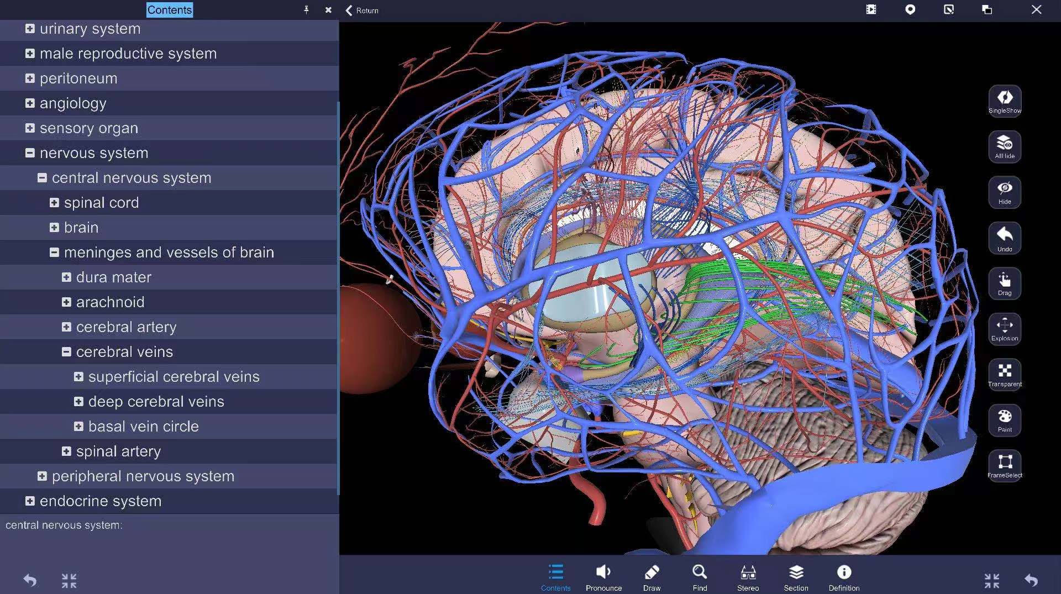Open the Definition info button
The image size is (1061, 594).
click(844, 577)
